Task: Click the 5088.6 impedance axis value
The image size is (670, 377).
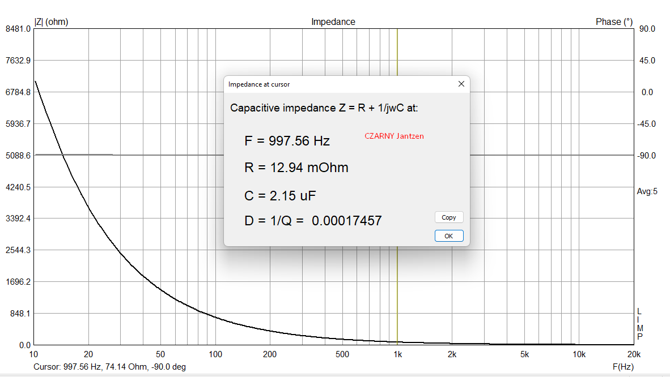Action: coord(18,156)
